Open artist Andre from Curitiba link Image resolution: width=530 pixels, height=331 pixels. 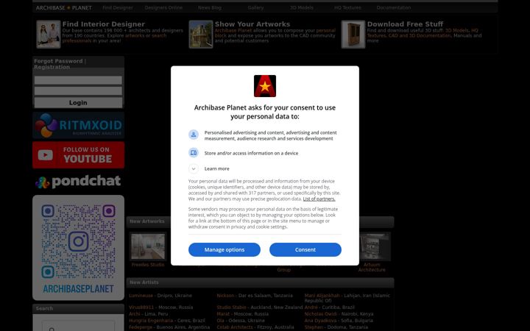311,307
